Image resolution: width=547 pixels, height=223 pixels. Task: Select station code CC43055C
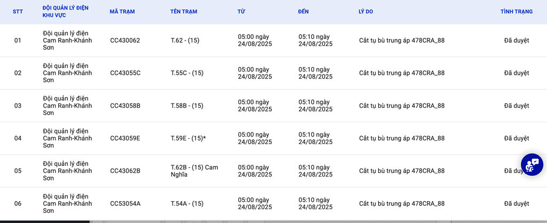coord(125,73)
